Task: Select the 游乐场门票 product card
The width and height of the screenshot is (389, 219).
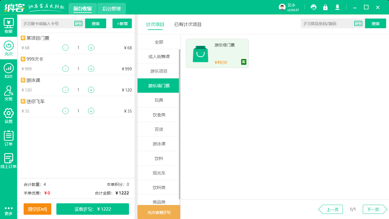Action: pos(217,53)
